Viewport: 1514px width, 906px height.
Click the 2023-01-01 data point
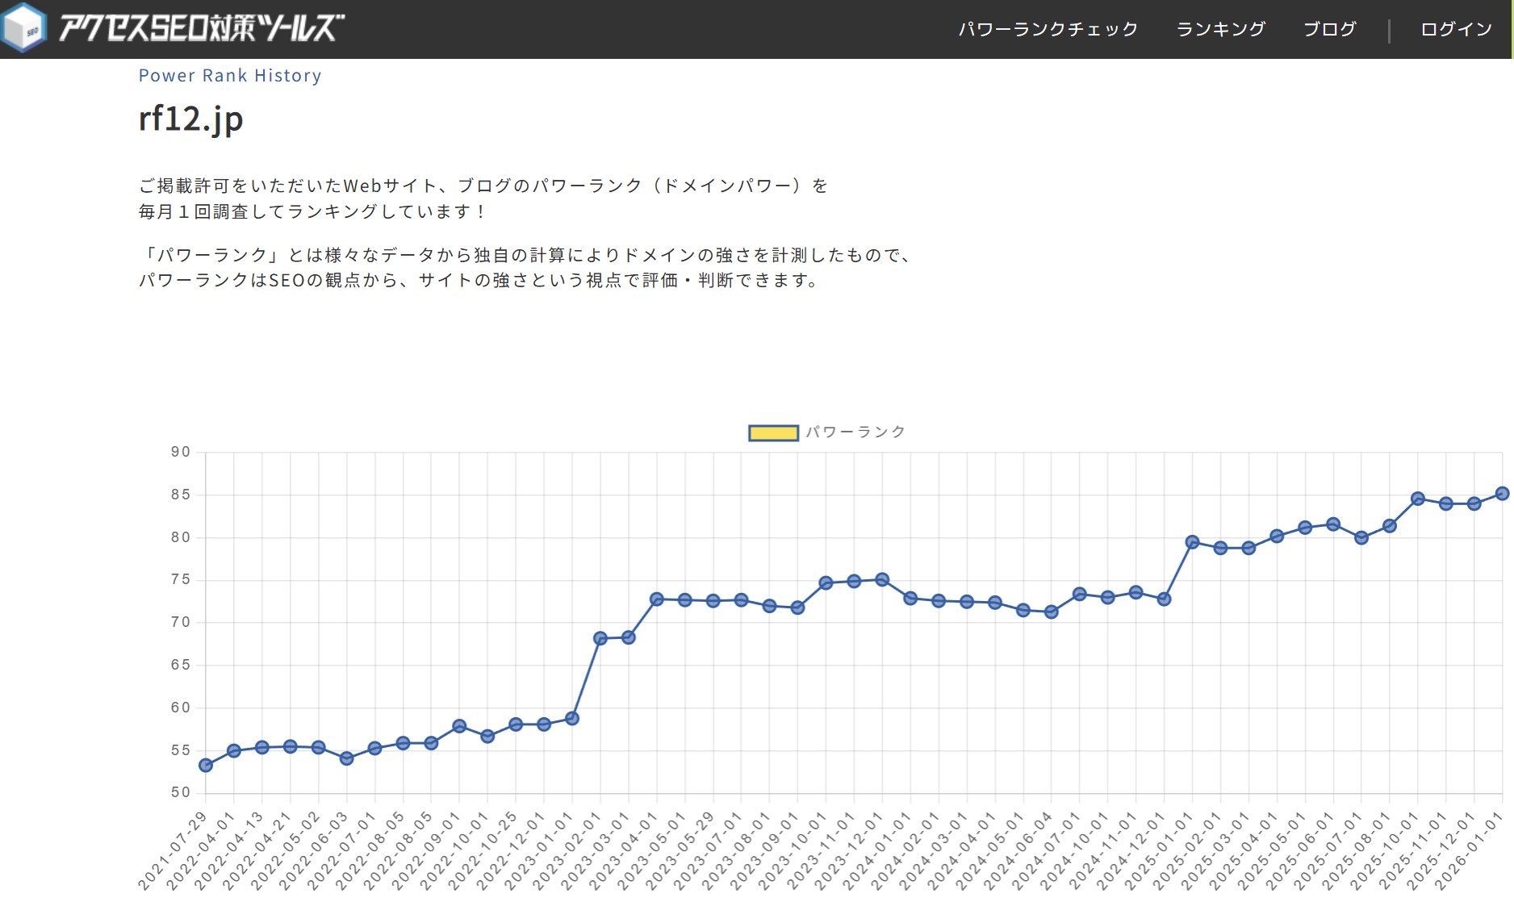pyautogui.click(x=572, y=718)
